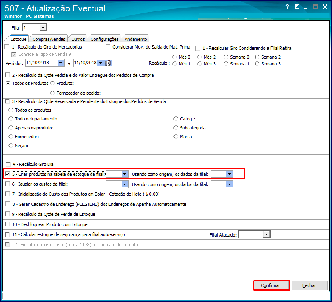Uncheck 5 - Criar produtos na tabela de estoque
This screenshot has height=302, width=332.
pos(7,174)
